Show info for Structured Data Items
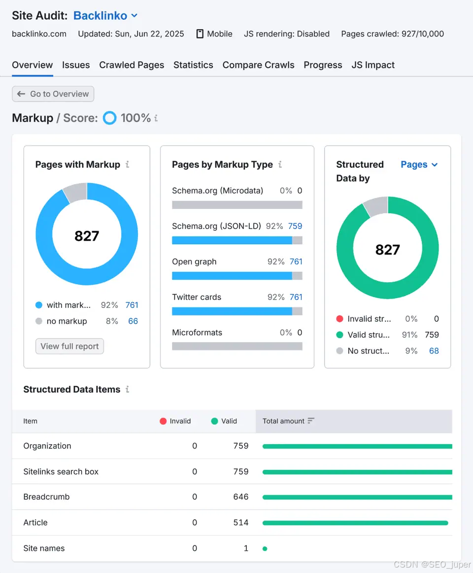Viewport: 473px width, 573px height. [127, 389]
